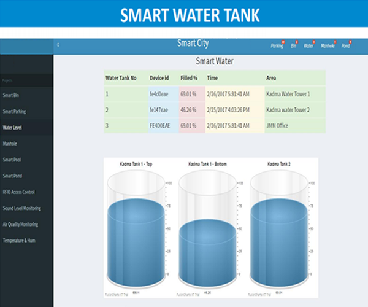Viewport: 368px width, 307px height.
Task: Open Temperature & Hum sidebar item
Action: [x=19, y=240]
